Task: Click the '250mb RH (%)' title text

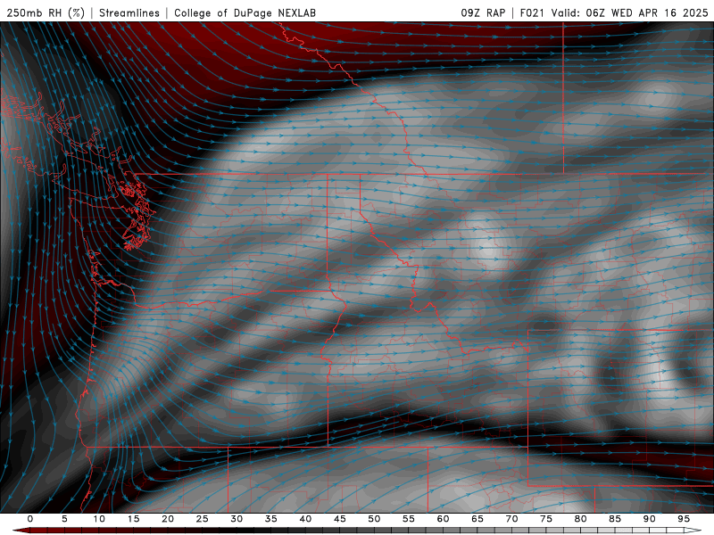Action: coord(46,12)
